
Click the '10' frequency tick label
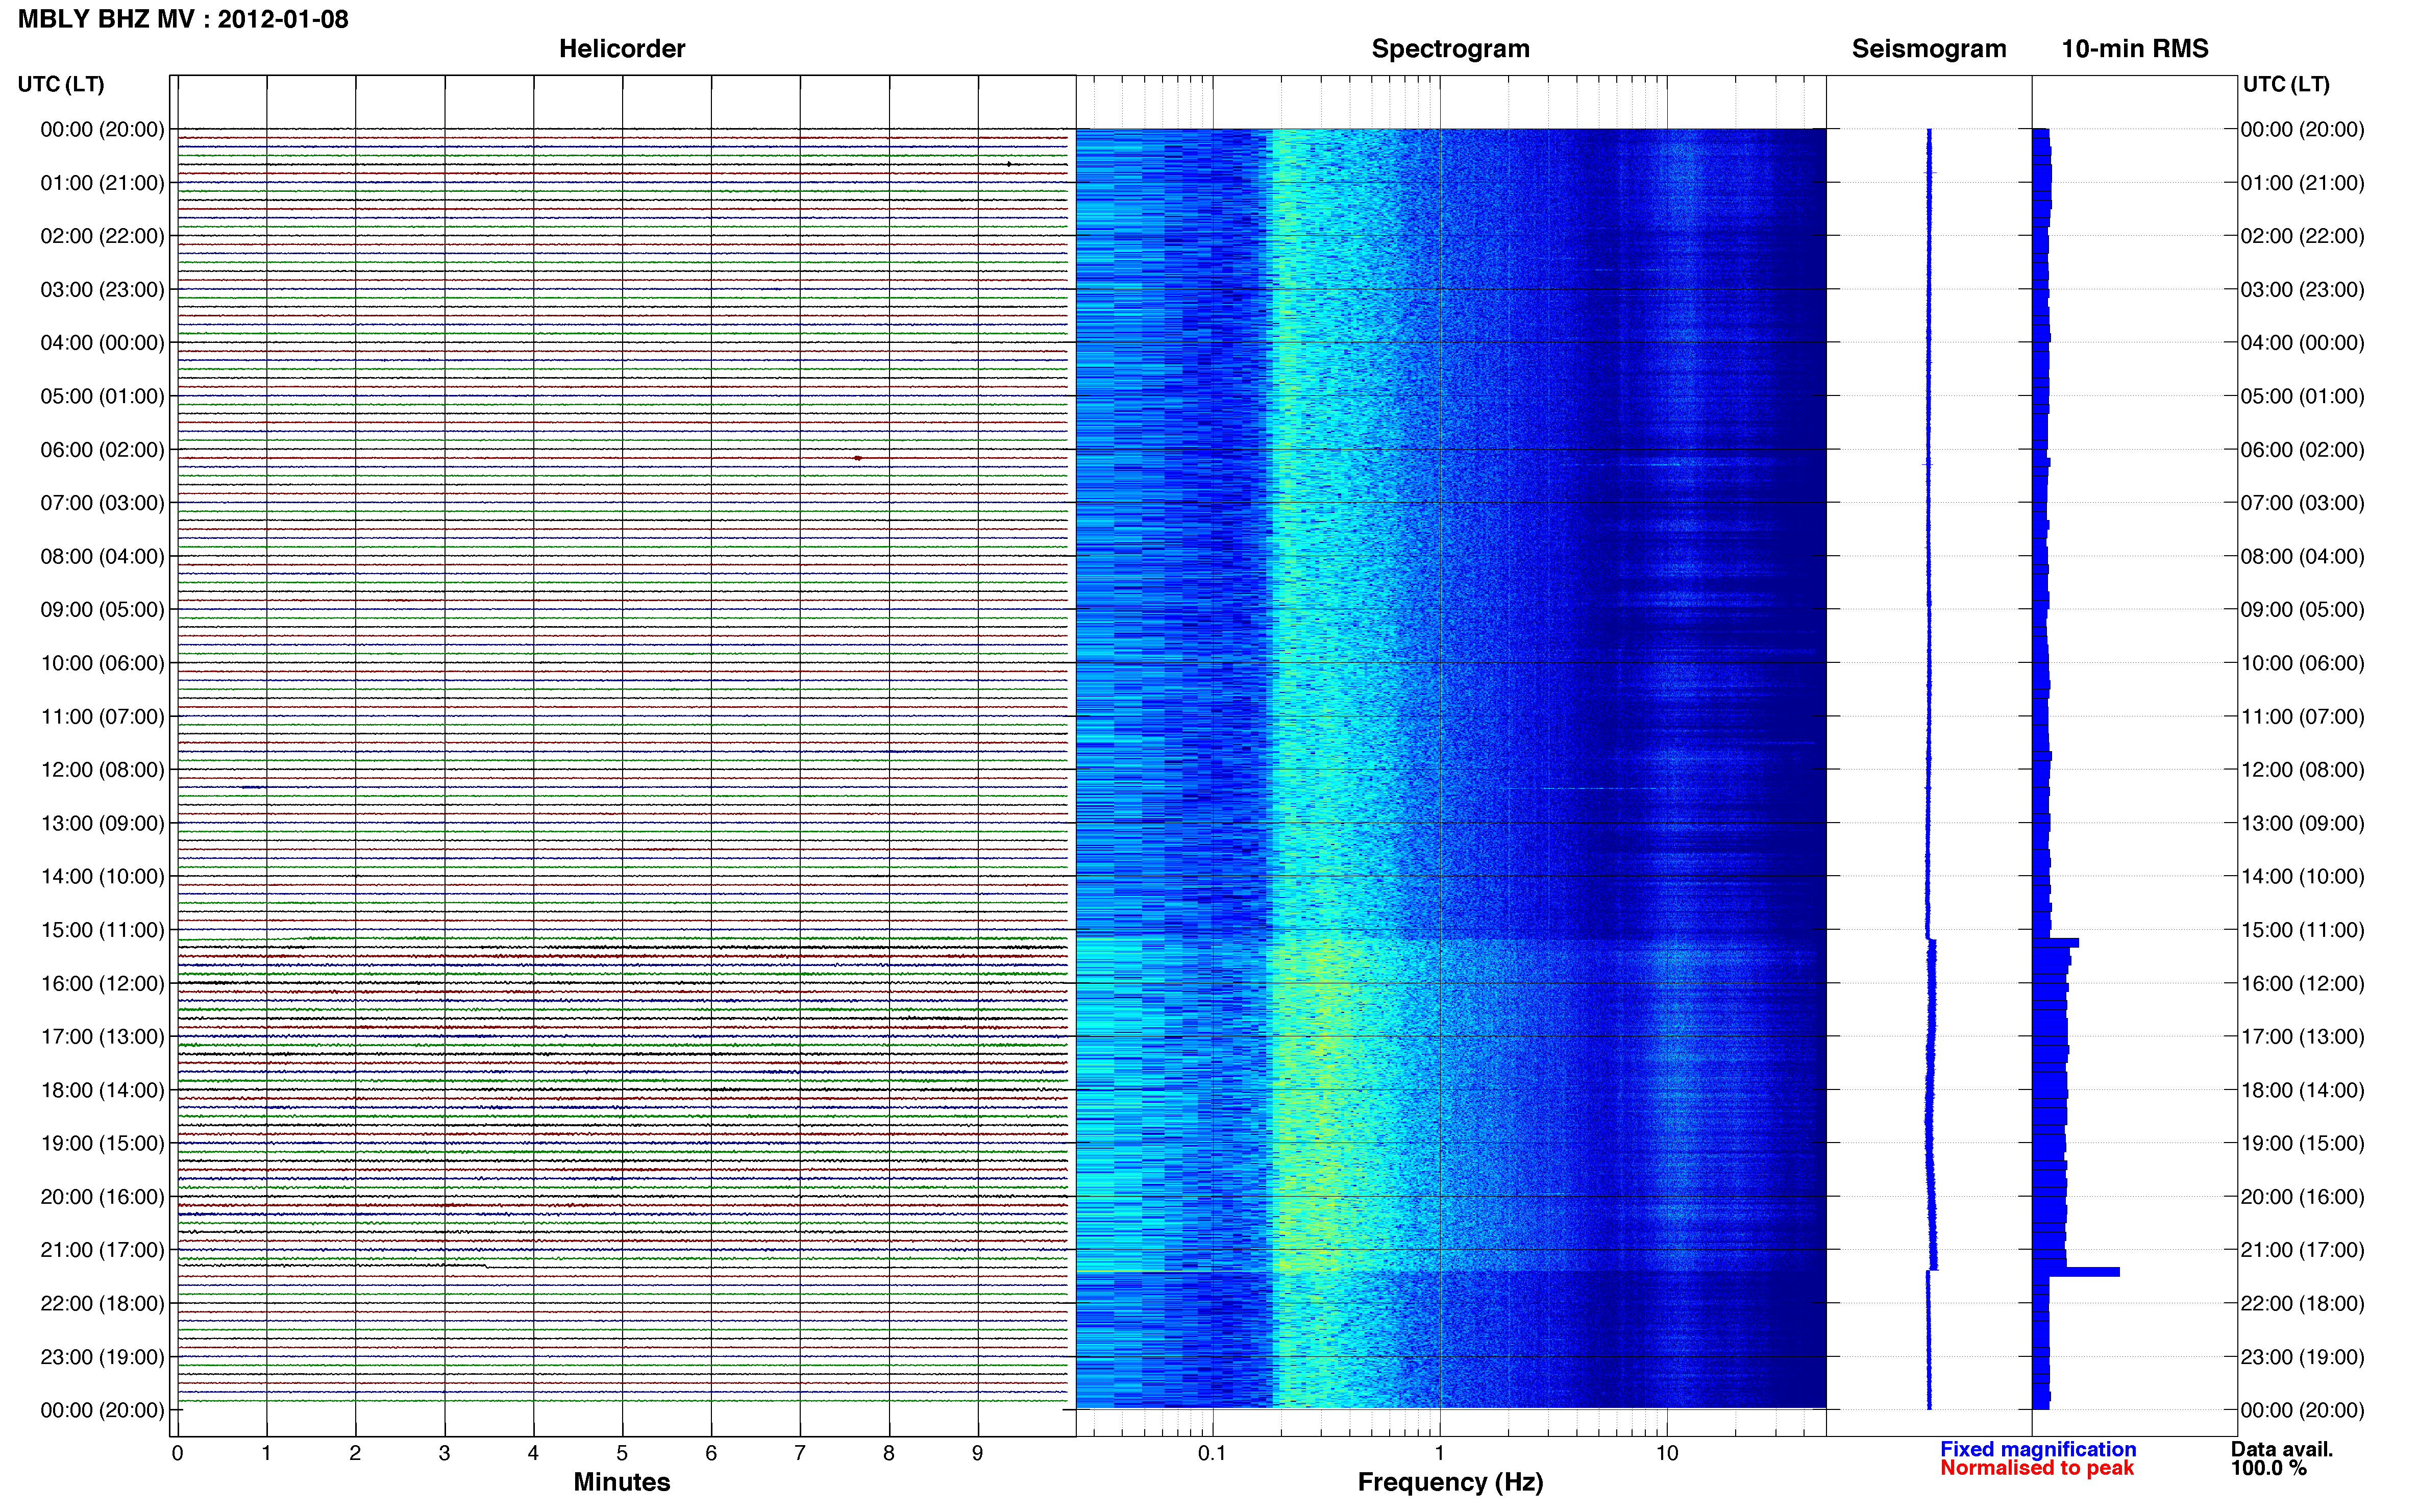point(1666,1453)
